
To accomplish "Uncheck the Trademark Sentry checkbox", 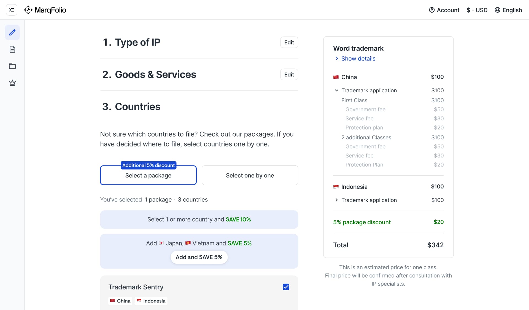I will pyautogui.click(x=286, y=287).
